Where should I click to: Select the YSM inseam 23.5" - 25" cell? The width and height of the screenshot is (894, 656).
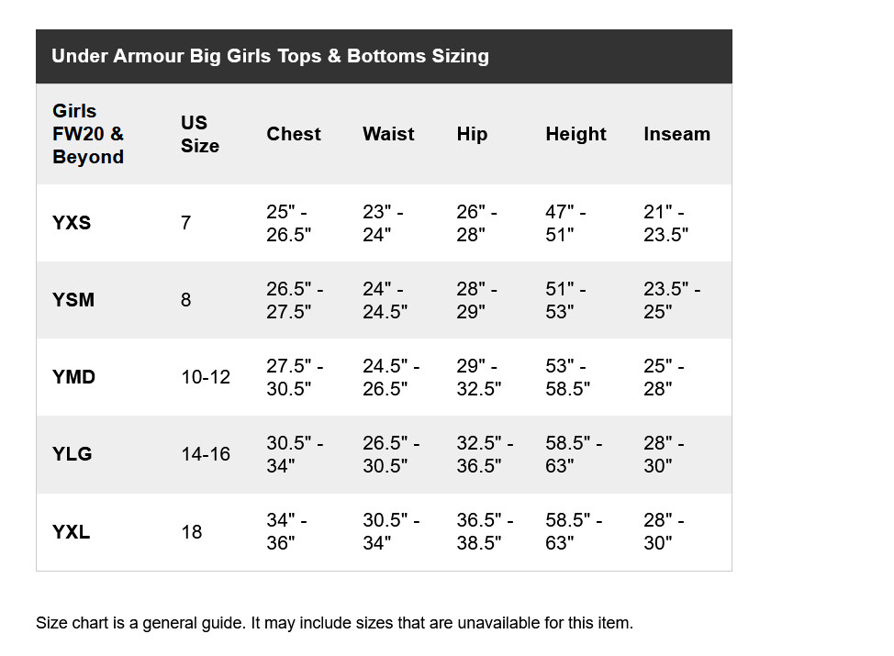pos(672,300)
